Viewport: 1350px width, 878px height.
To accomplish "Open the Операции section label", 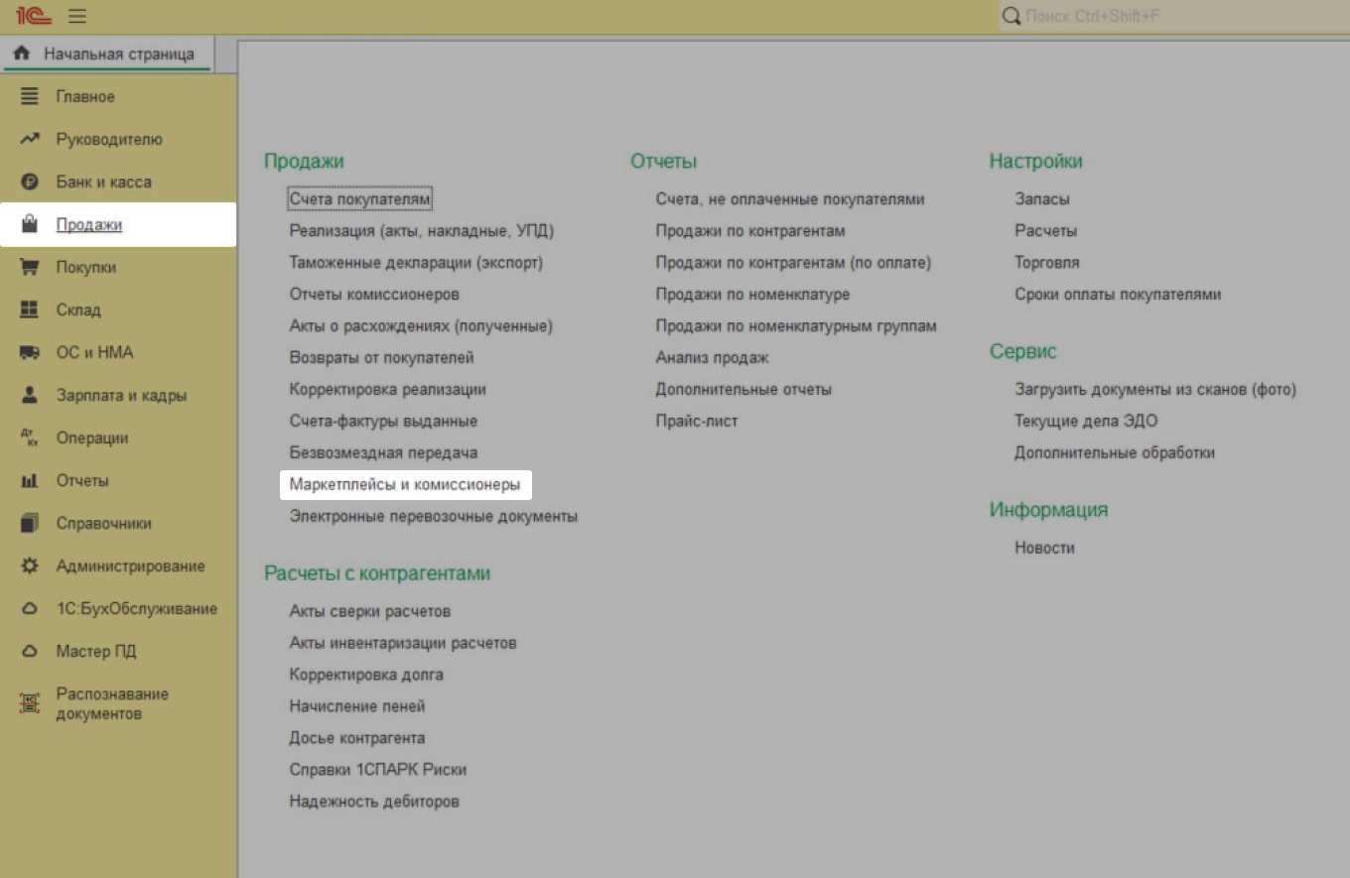I will pyautogui.click(x=92, y=438).
